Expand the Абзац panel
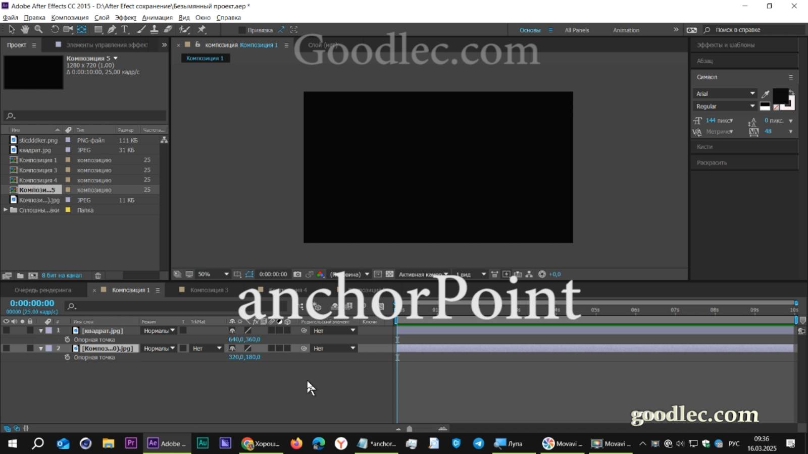The height and width of the screenshot is (454, 808). coord(704,61)
